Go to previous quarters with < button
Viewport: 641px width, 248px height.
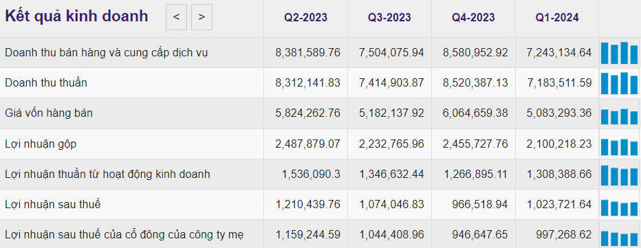(176, 17)
